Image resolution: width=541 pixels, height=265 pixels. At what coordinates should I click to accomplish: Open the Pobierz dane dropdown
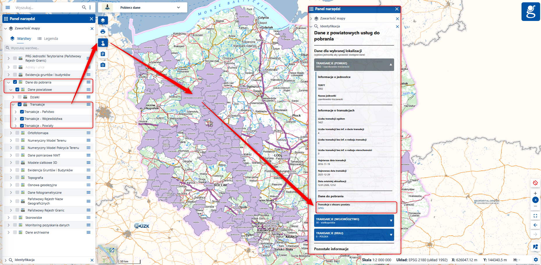(178, 7)
